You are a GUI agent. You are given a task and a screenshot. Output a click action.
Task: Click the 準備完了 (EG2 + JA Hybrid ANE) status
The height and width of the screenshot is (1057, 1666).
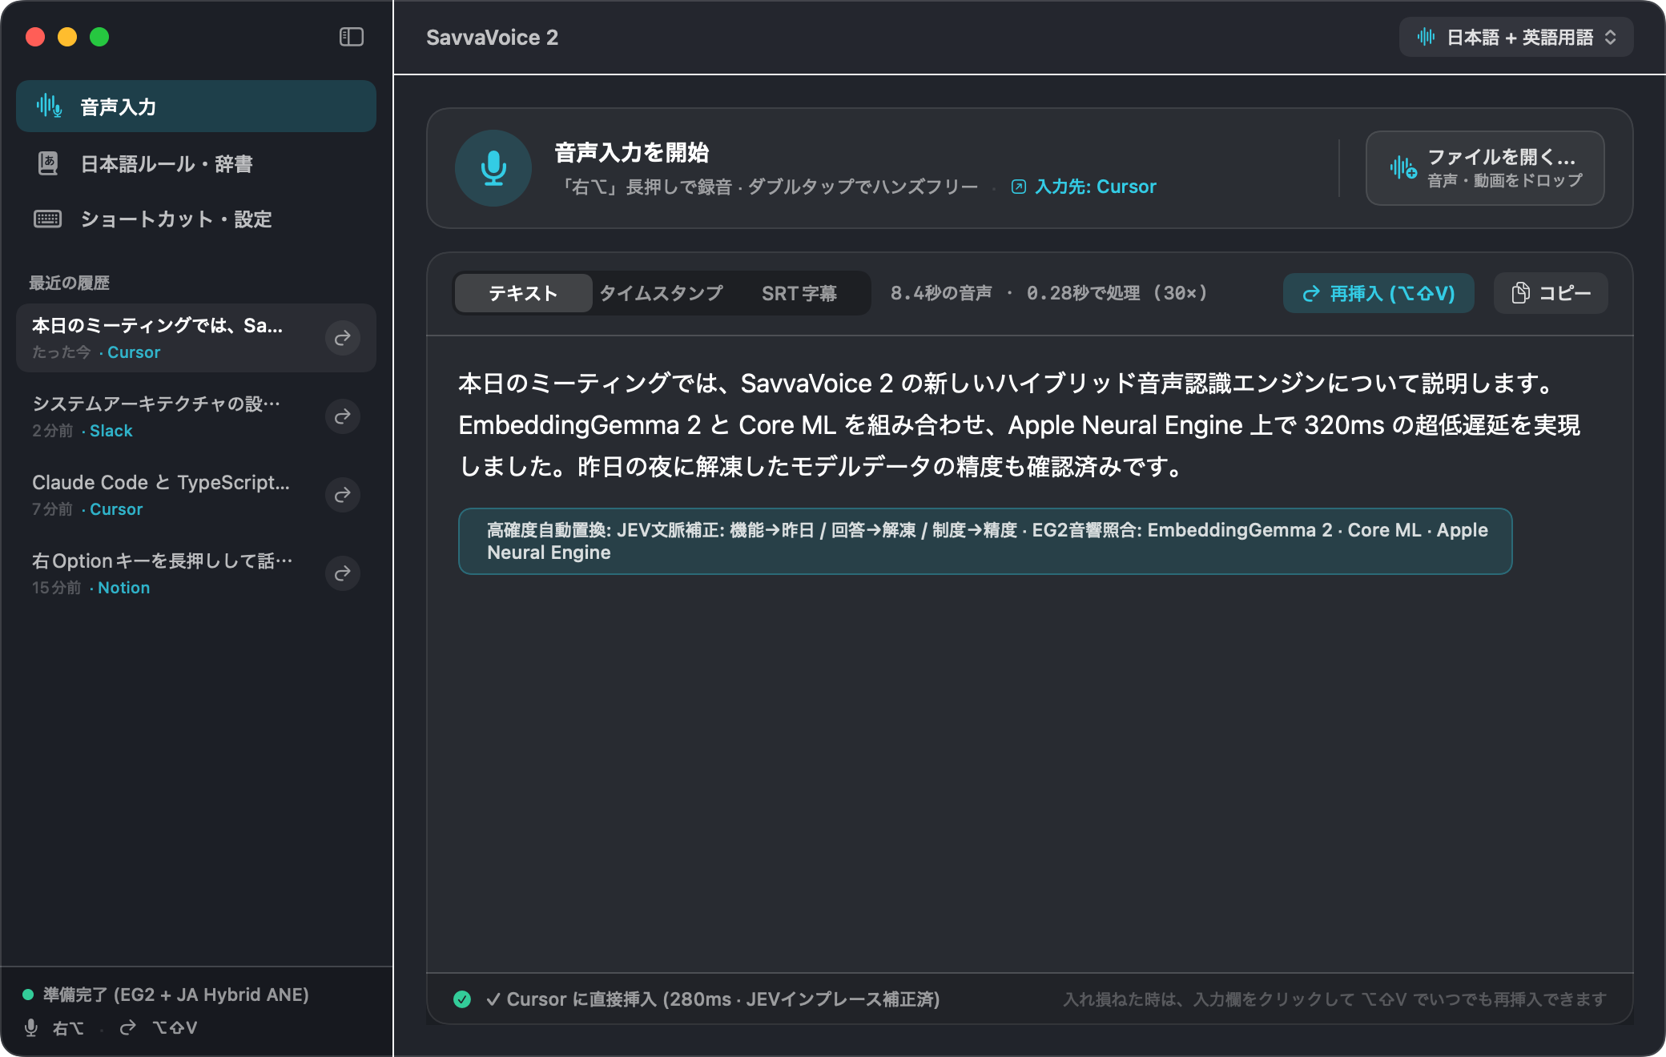click(x=175, y=995)
